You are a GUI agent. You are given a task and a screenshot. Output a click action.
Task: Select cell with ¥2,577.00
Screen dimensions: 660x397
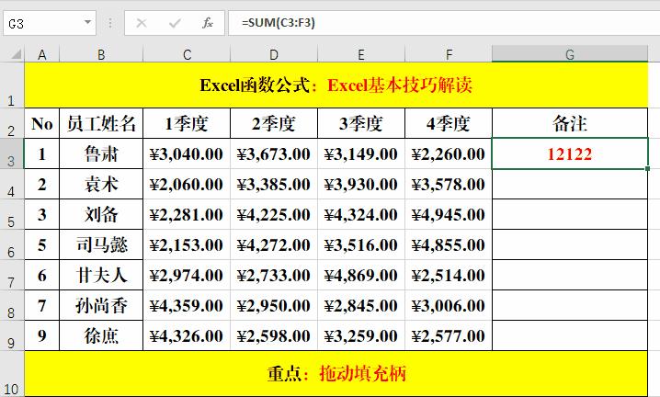tap(449, 335)
